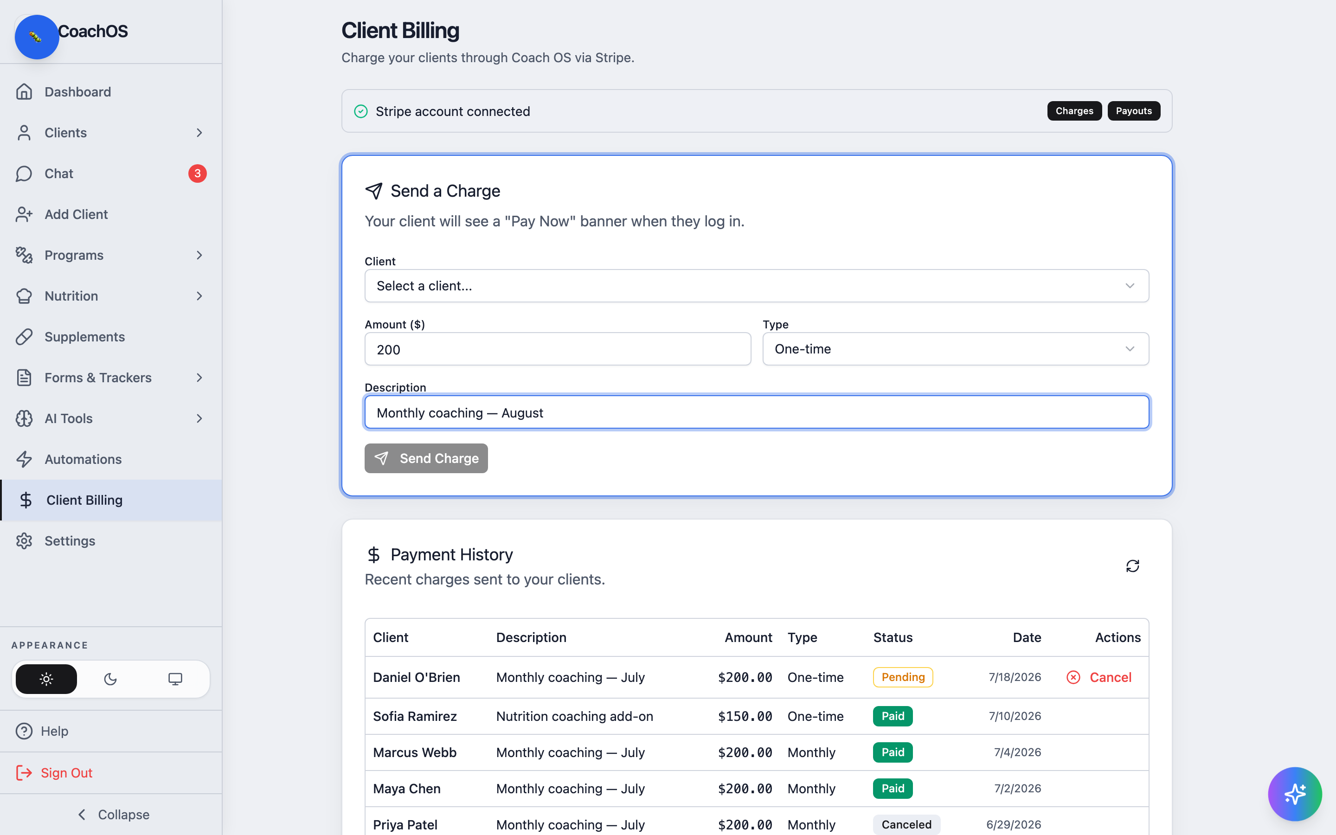Click the Charges badge button

click(1074, 111)
